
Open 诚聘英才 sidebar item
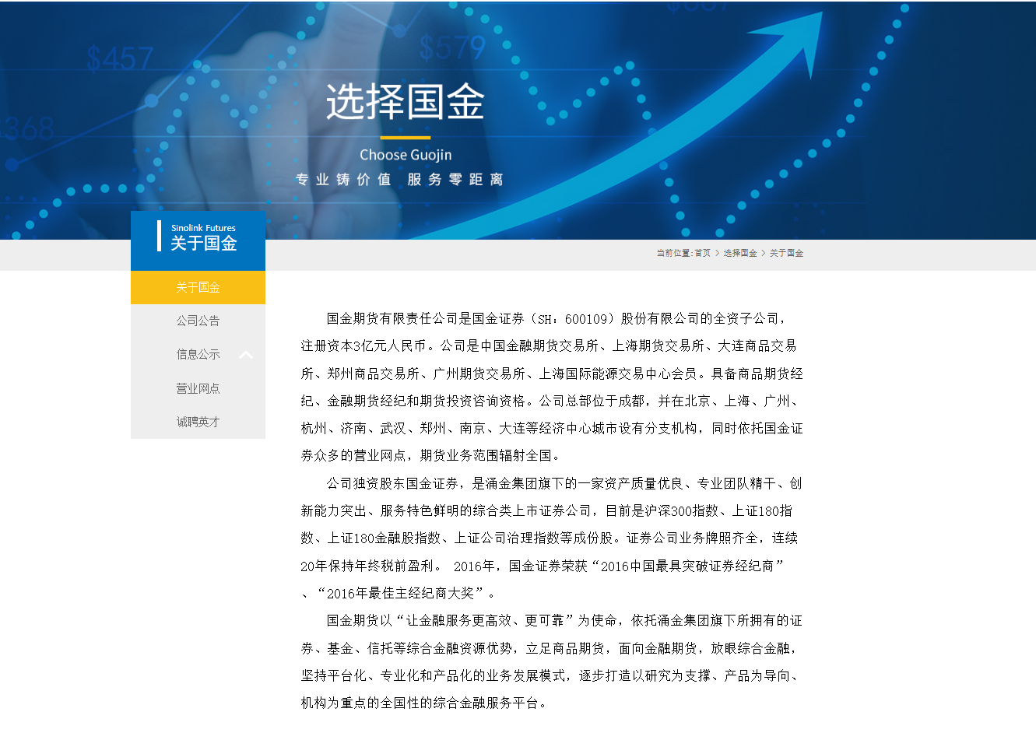coord(198,422)
